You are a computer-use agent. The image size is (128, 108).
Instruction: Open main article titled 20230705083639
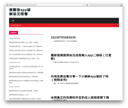63,38
